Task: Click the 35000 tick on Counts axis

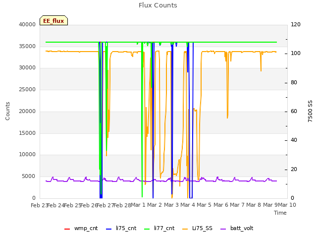Action: point(27,46)
